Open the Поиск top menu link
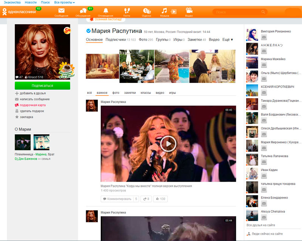 45,3
